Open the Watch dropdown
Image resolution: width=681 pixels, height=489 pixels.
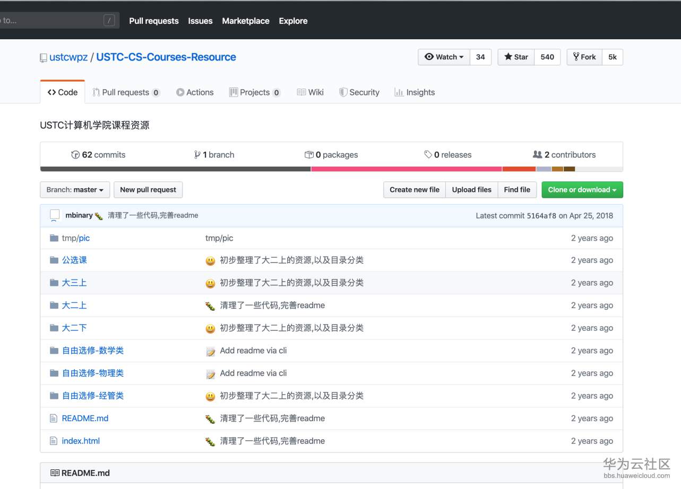click(x=444, y=57)
